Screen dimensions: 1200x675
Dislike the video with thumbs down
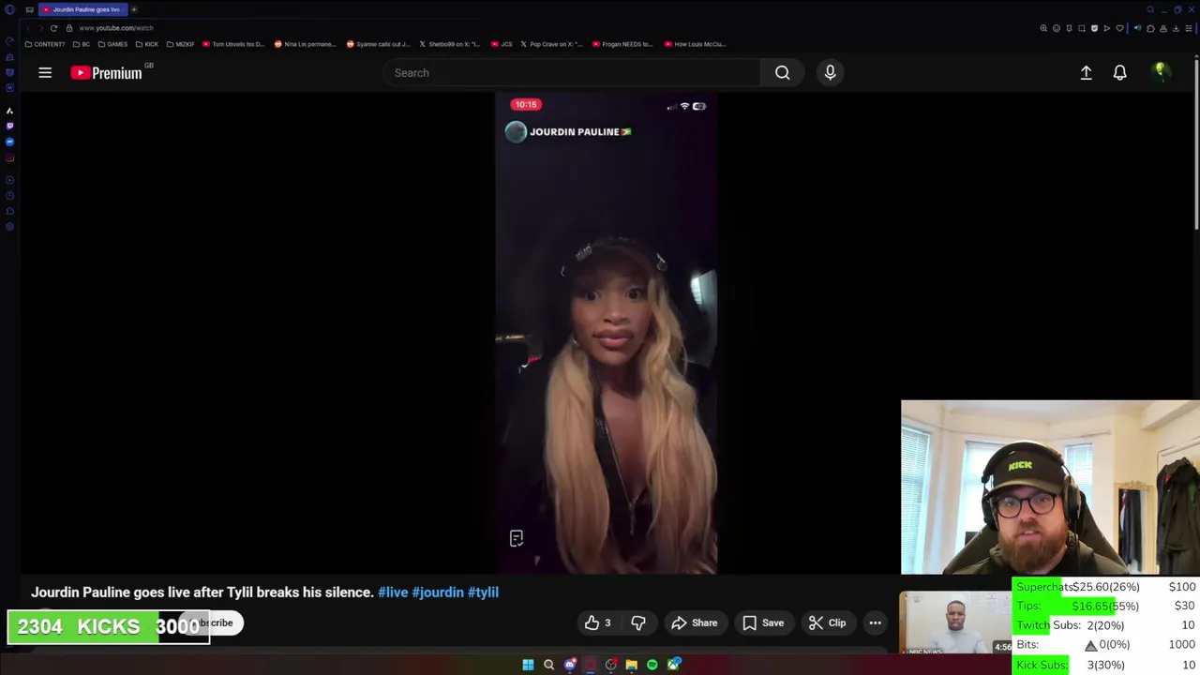pyautogui.click(x=638, y=622)
